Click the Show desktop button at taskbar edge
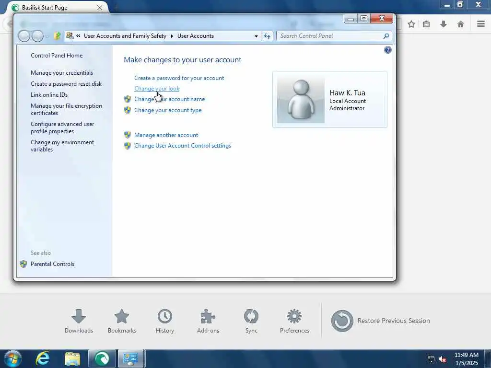 [488, 358]
